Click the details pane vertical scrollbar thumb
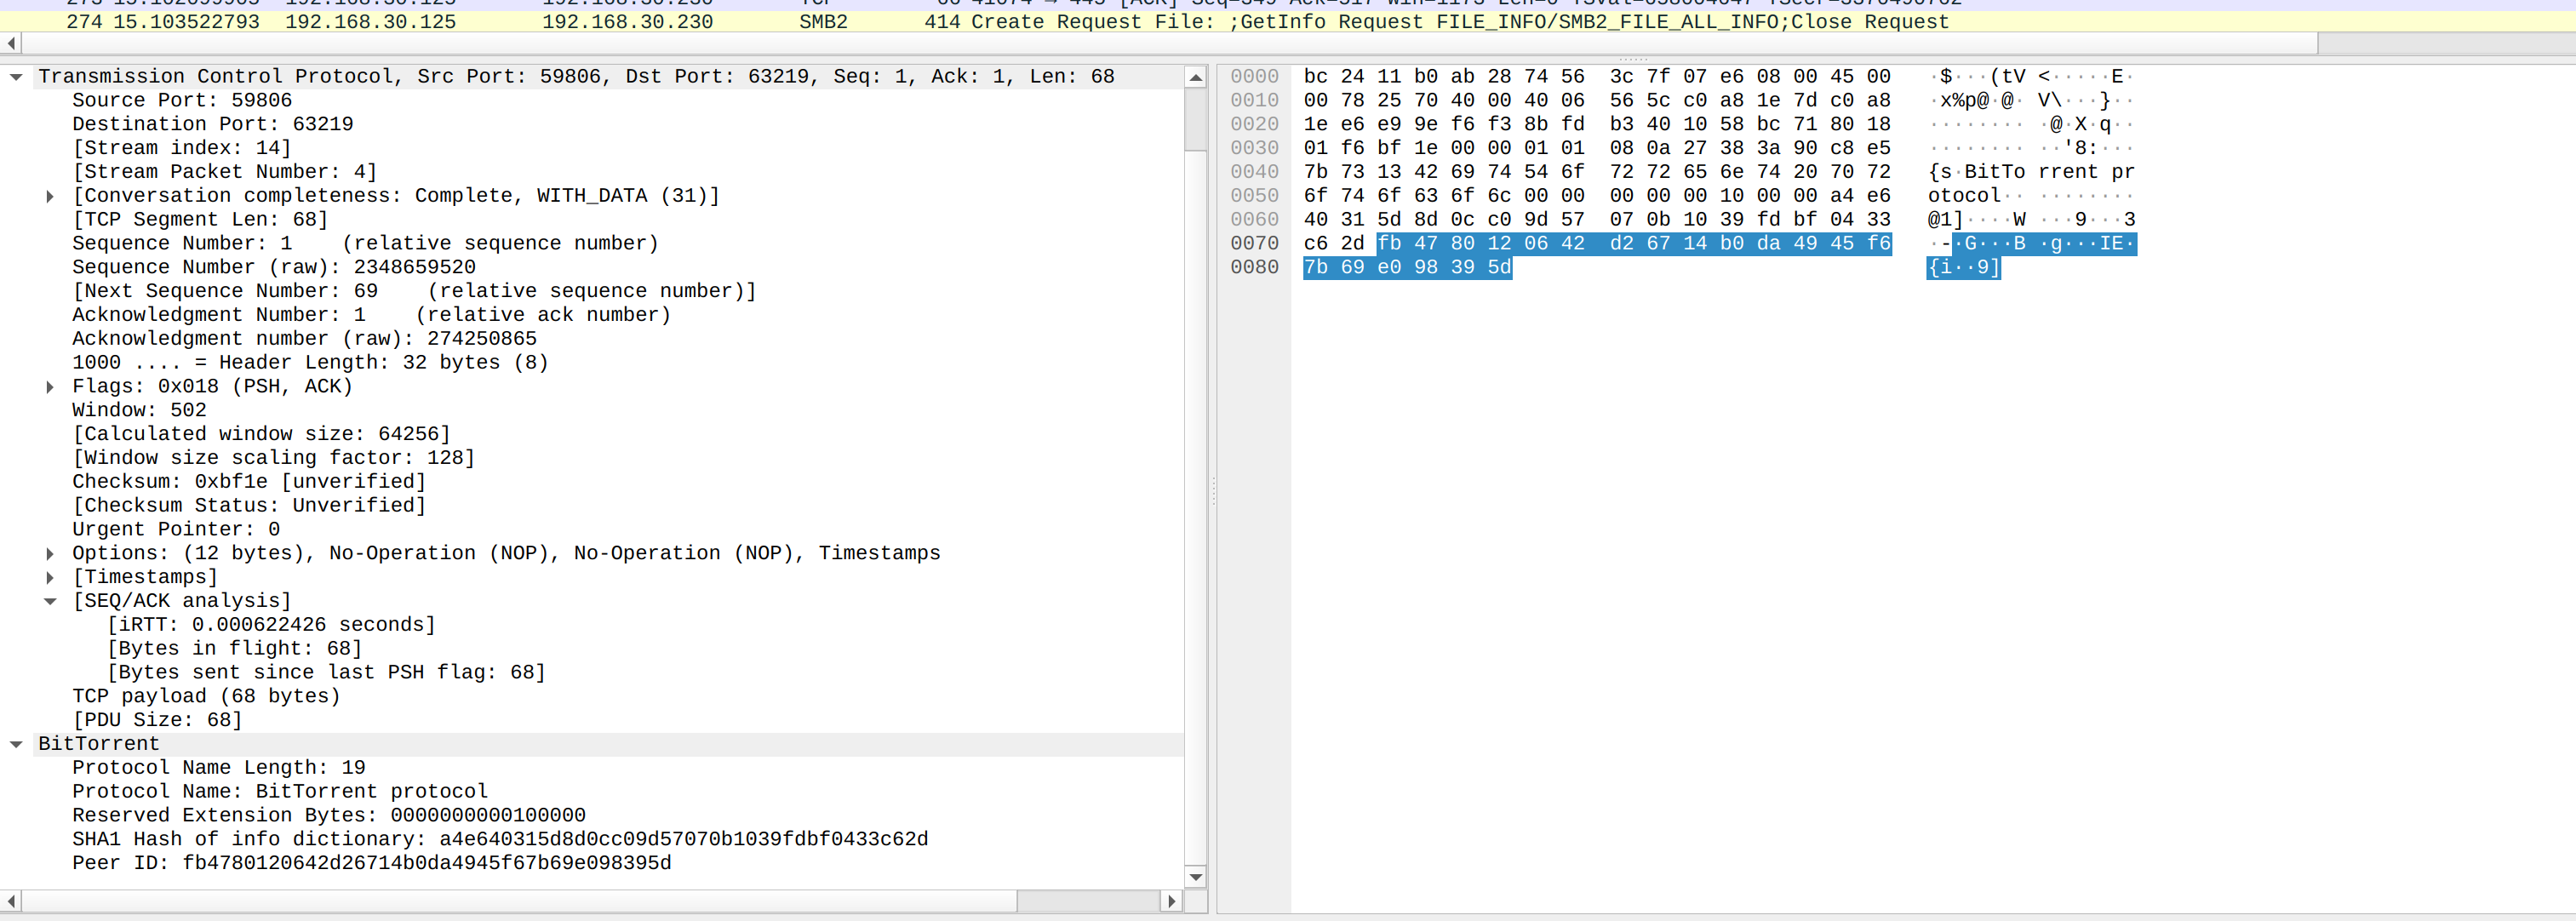2576x921 pixels. [x=1195, y=120]
